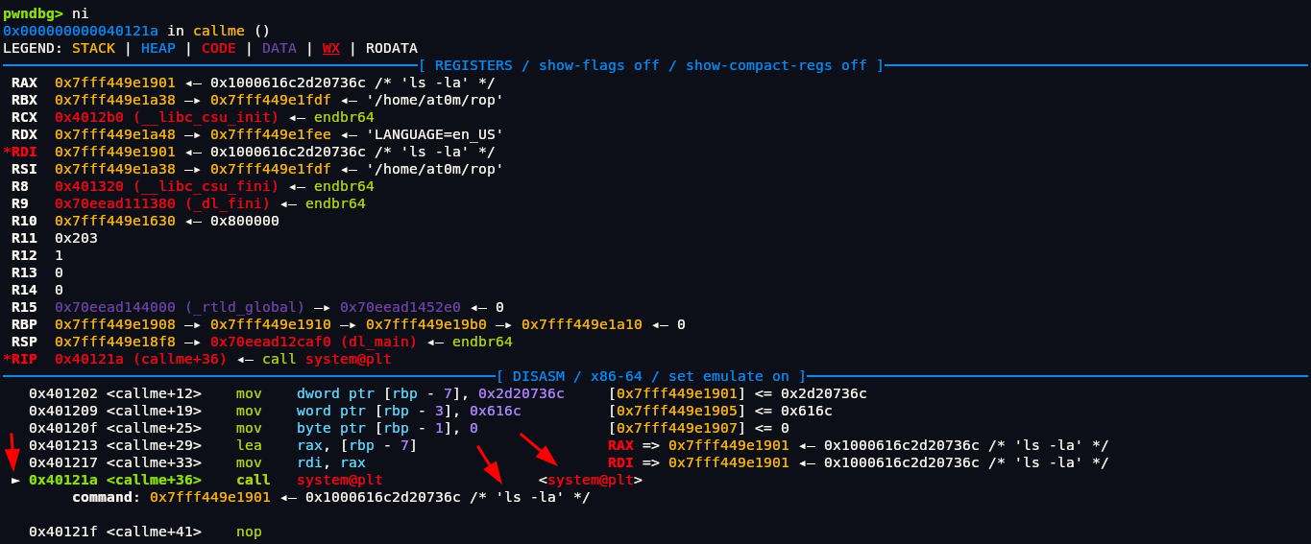Screen dimensions: 1311x544
Task: Select the STACK legend label
Action: point(93,48)
